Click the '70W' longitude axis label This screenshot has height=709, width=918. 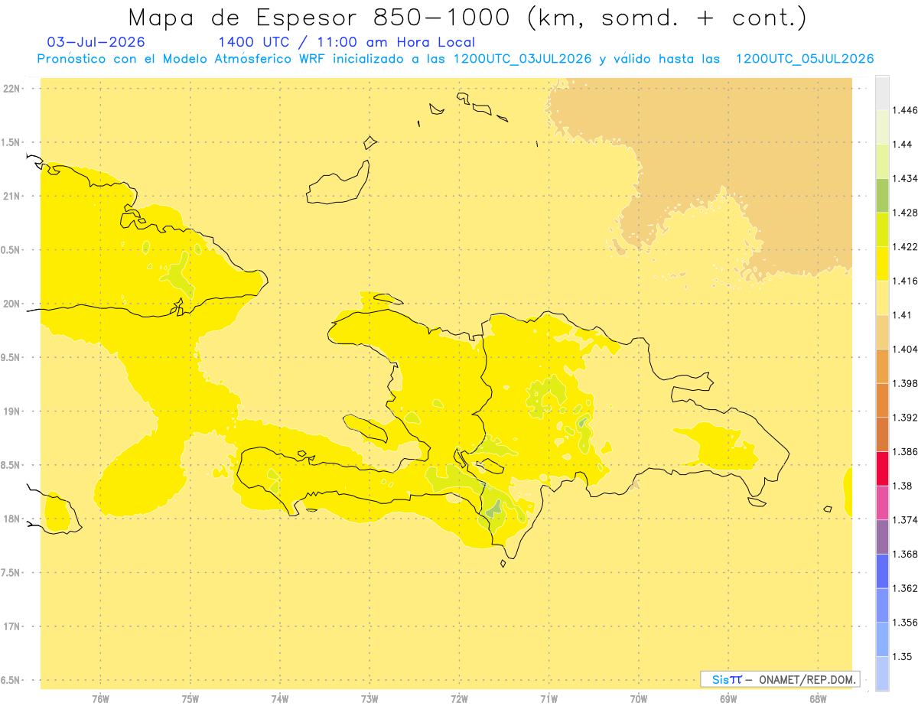(638, 699)
